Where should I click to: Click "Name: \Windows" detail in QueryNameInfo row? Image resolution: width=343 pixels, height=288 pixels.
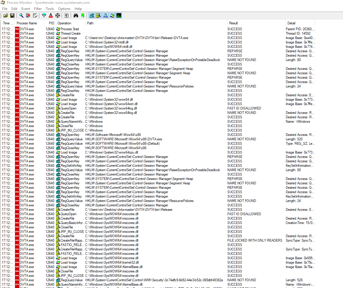coord(298,122)
